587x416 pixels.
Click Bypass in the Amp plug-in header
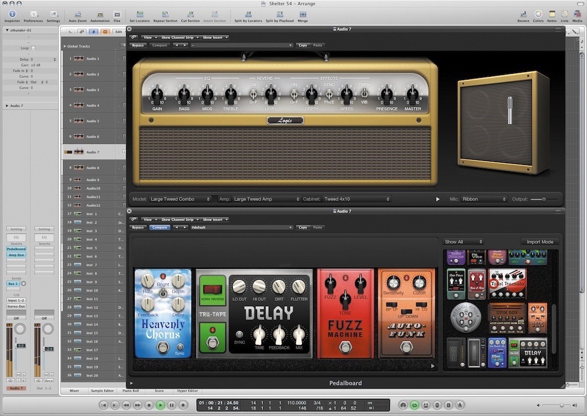pyautogui.click(x=138, y=45)
